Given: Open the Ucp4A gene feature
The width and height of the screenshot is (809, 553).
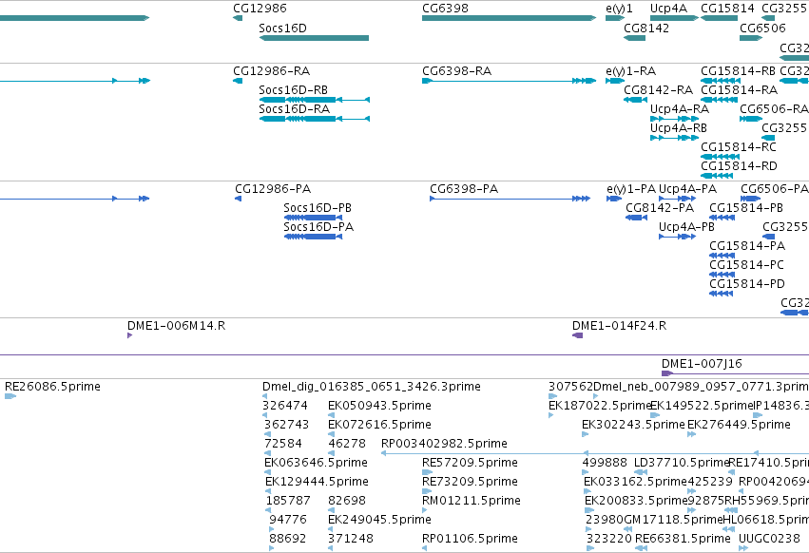Looking at the screenshot, I should (674, 18).
